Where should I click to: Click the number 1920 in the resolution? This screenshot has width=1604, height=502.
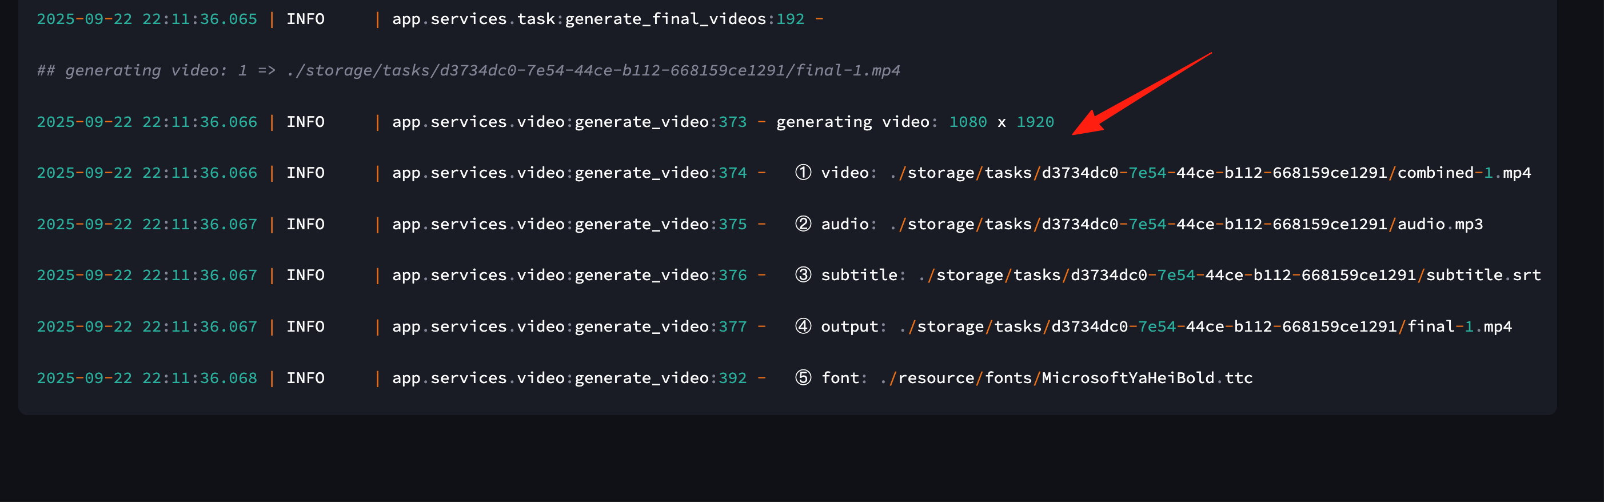point(1035,122)
